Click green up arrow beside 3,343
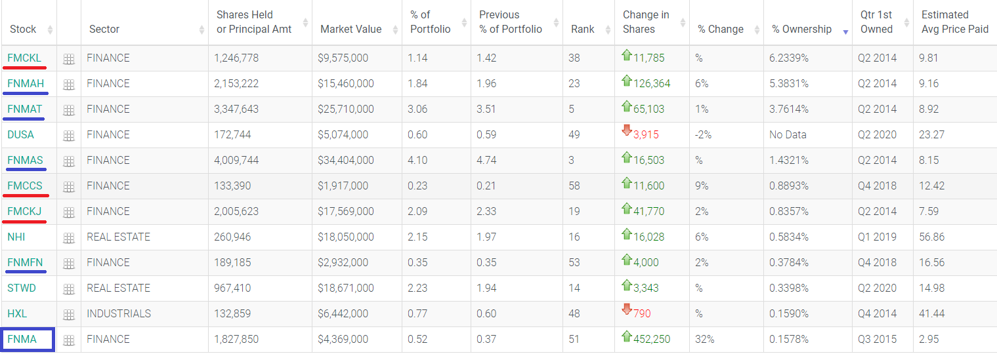 pyautogui.click(x=627, y=286)
